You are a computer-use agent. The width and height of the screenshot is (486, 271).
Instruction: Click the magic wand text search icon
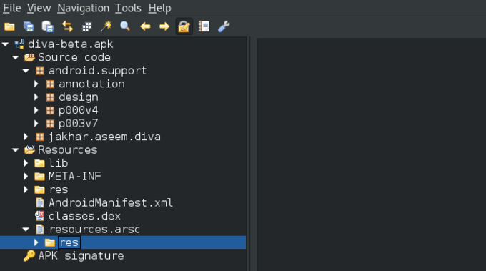pyautogui.click(x=106, y=26)
